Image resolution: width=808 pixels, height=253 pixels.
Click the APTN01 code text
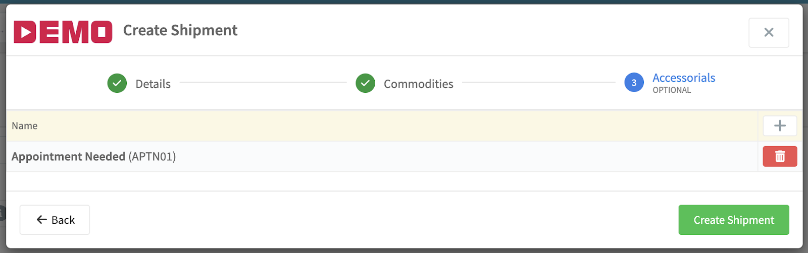click(152, 157)
